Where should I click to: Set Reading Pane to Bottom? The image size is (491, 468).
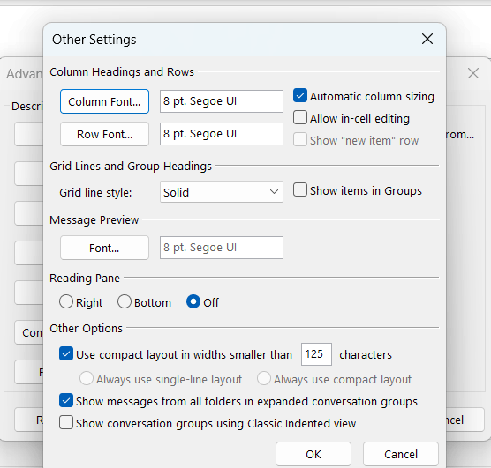click(125, 302)
